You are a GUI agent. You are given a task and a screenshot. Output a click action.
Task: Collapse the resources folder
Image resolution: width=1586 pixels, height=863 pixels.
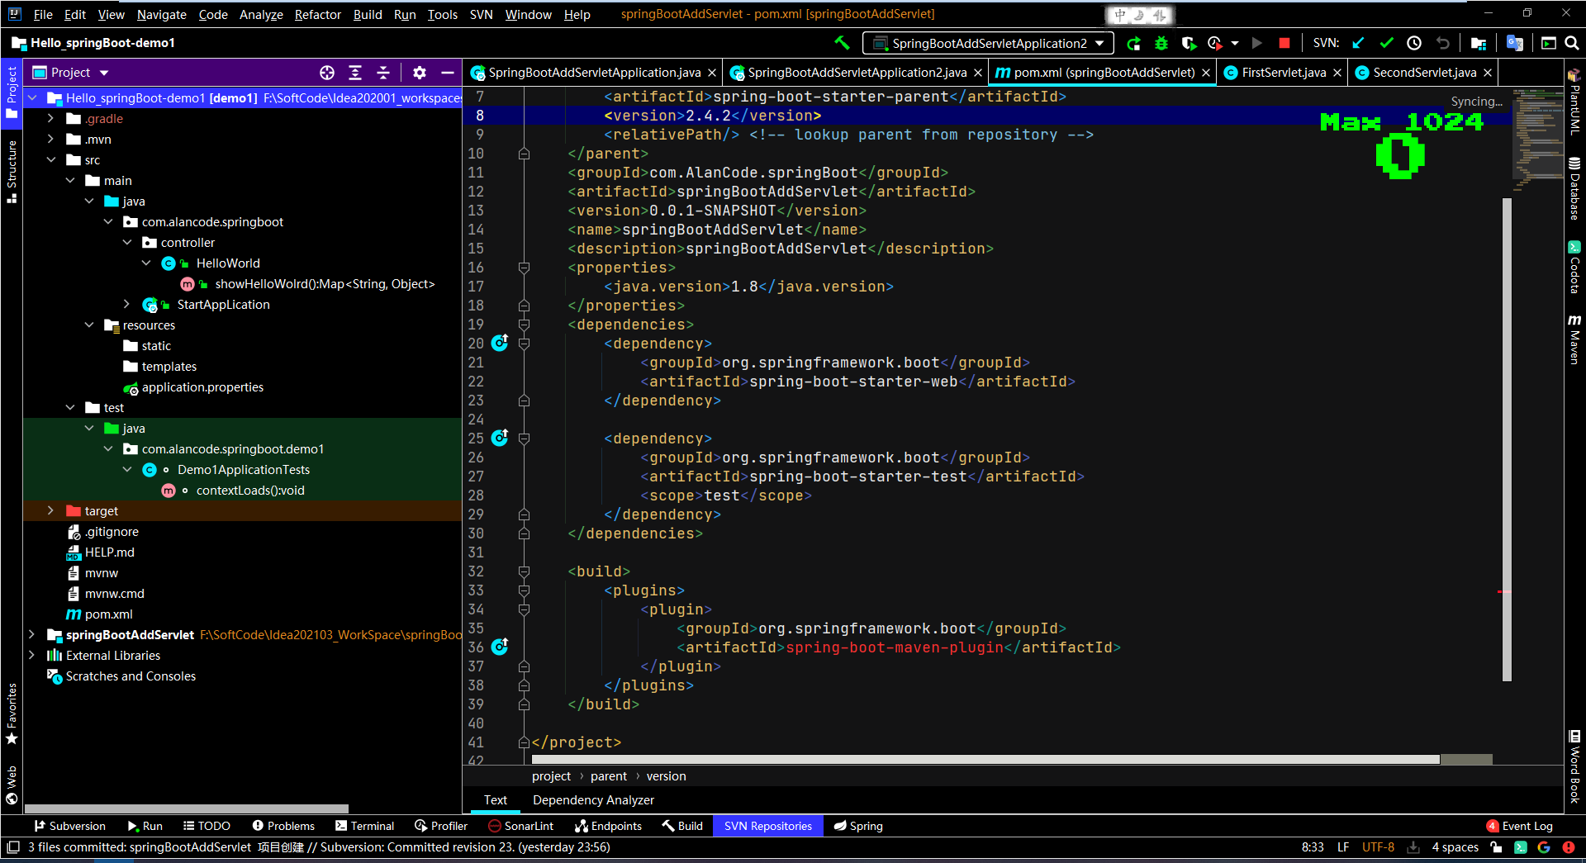(89, 325)
